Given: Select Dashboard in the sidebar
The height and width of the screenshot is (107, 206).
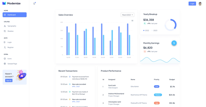Looking at the screenshot, I should coord(15,15).
